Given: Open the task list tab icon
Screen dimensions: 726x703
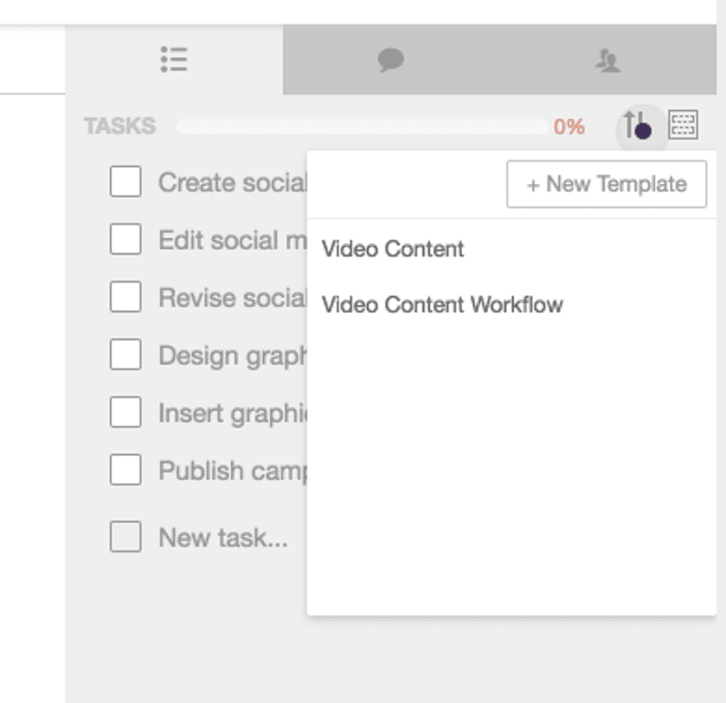Looking at the screenshot, I should (173, 60).
